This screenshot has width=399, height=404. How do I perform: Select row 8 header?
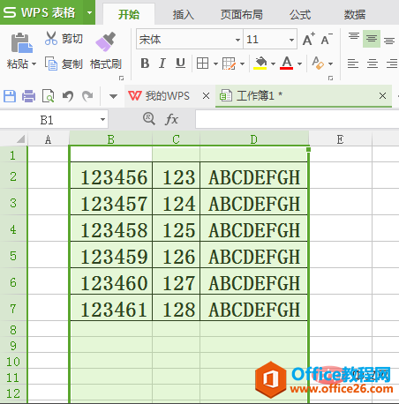[13, 330]
